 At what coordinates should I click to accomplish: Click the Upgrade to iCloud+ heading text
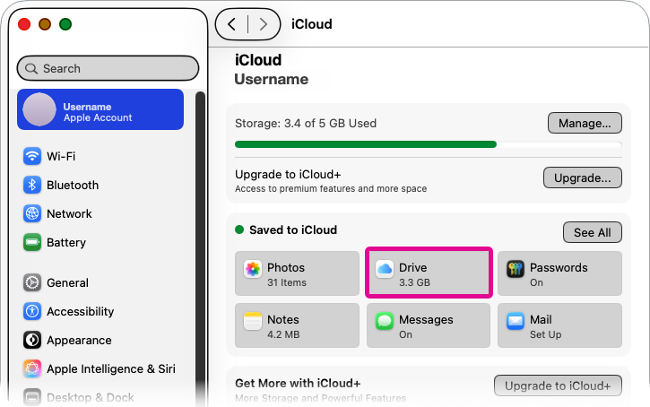coord(288,175)
